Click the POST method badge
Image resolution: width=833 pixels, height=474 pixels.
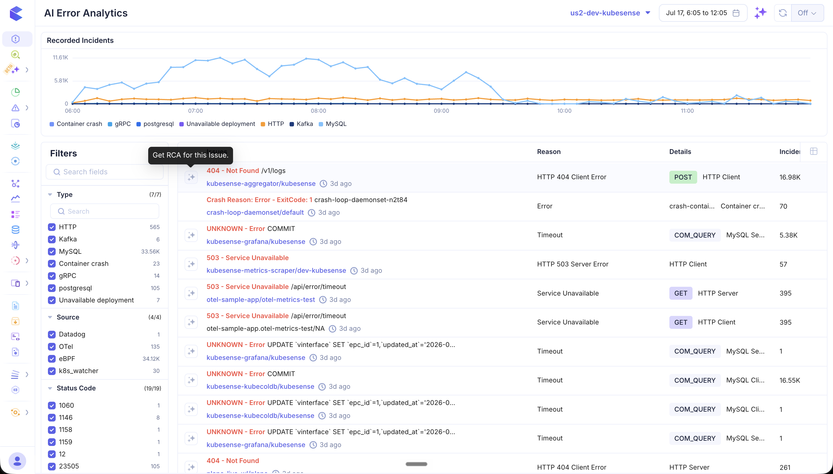click(683, 177)
